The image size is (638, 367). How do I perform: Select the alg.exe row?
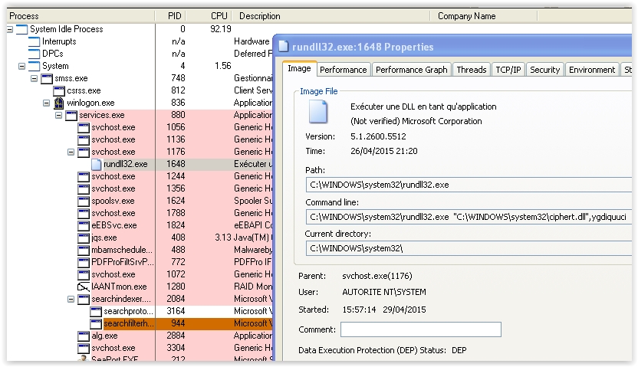click(x=140, y=336)
